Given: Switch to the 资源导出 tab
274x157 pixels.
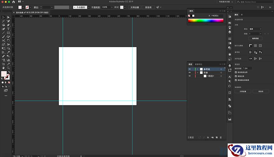Looking at the screenshot, I should (x=199, y=64).
